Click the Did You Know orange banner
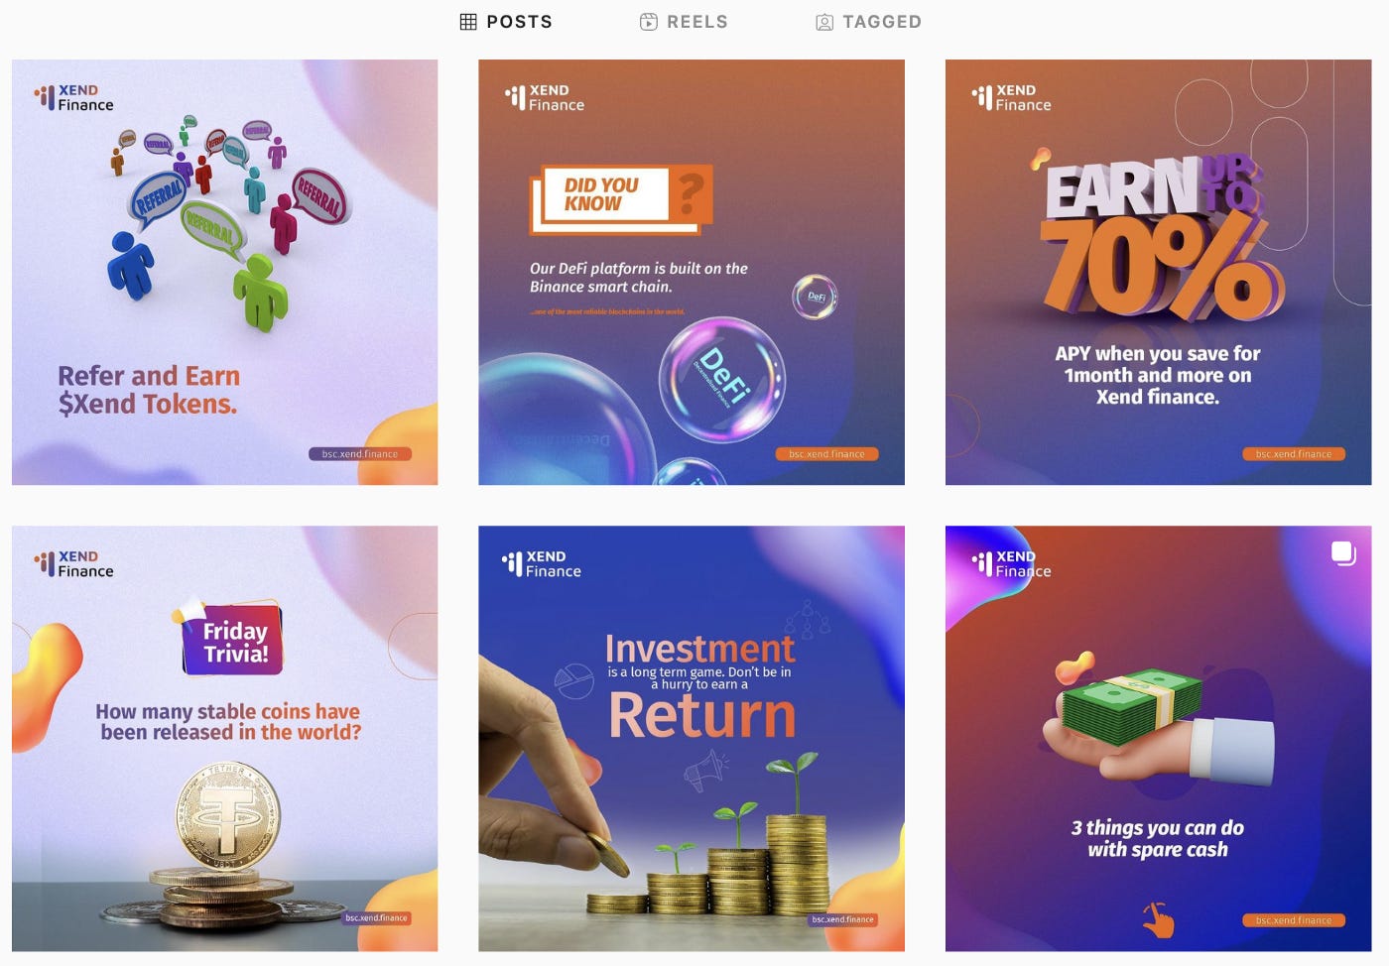Screen dimensions: 1389x966 pyautogui.click(x=622, y=197)
